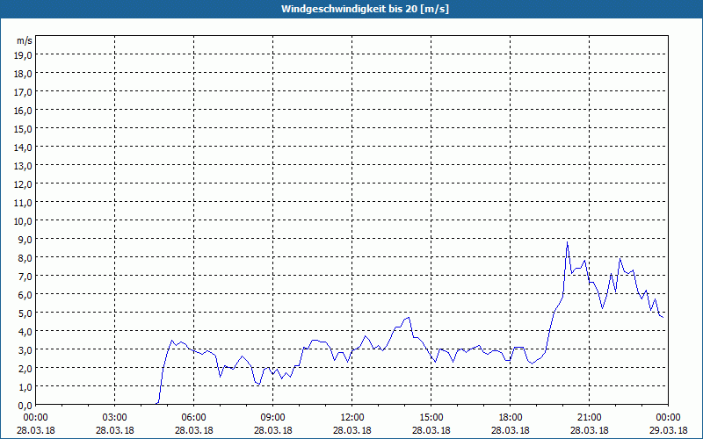This screenshot has height=439, width=703.
Task: Click the 0,0 y-axis label
Action: point(26,405)
